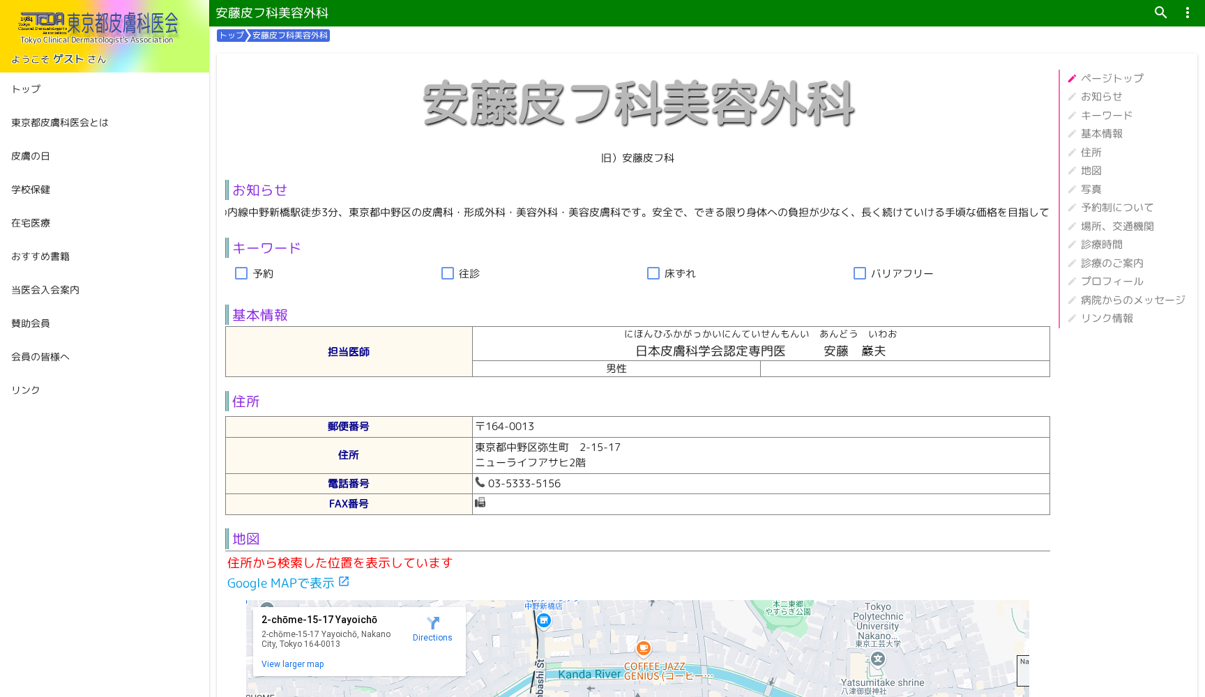Image resolution: width=1205 pixels, height=697 pixels.
Task: Click the 2-chōme-15-17 Yayoichō map info card
Action: tap(319, 620)
